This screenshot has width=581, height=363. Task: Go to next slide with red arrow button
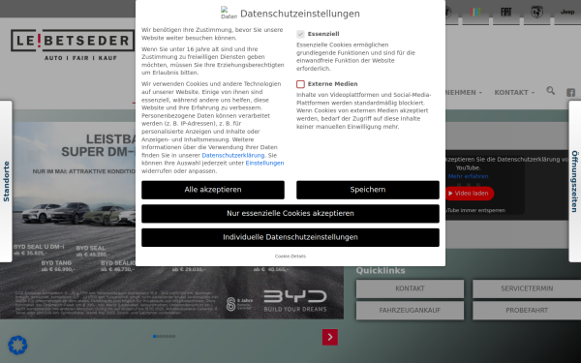[x=330, y=337]
